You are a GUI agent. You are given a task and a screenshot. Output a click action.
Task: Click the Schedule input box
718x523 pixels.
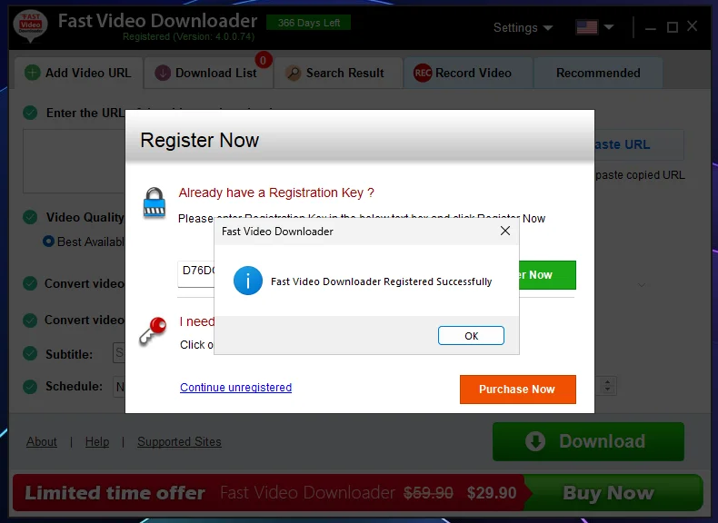point(118,387)
